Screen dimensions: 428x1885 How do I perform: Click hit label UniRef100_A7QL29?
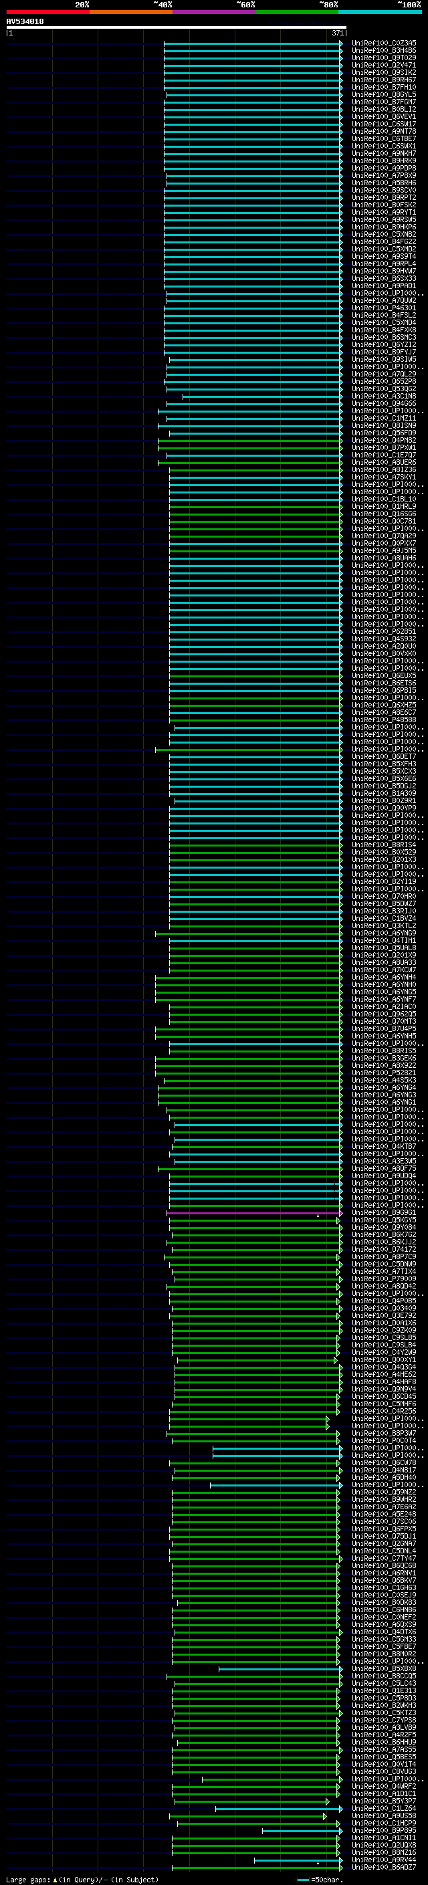[384, 374]
